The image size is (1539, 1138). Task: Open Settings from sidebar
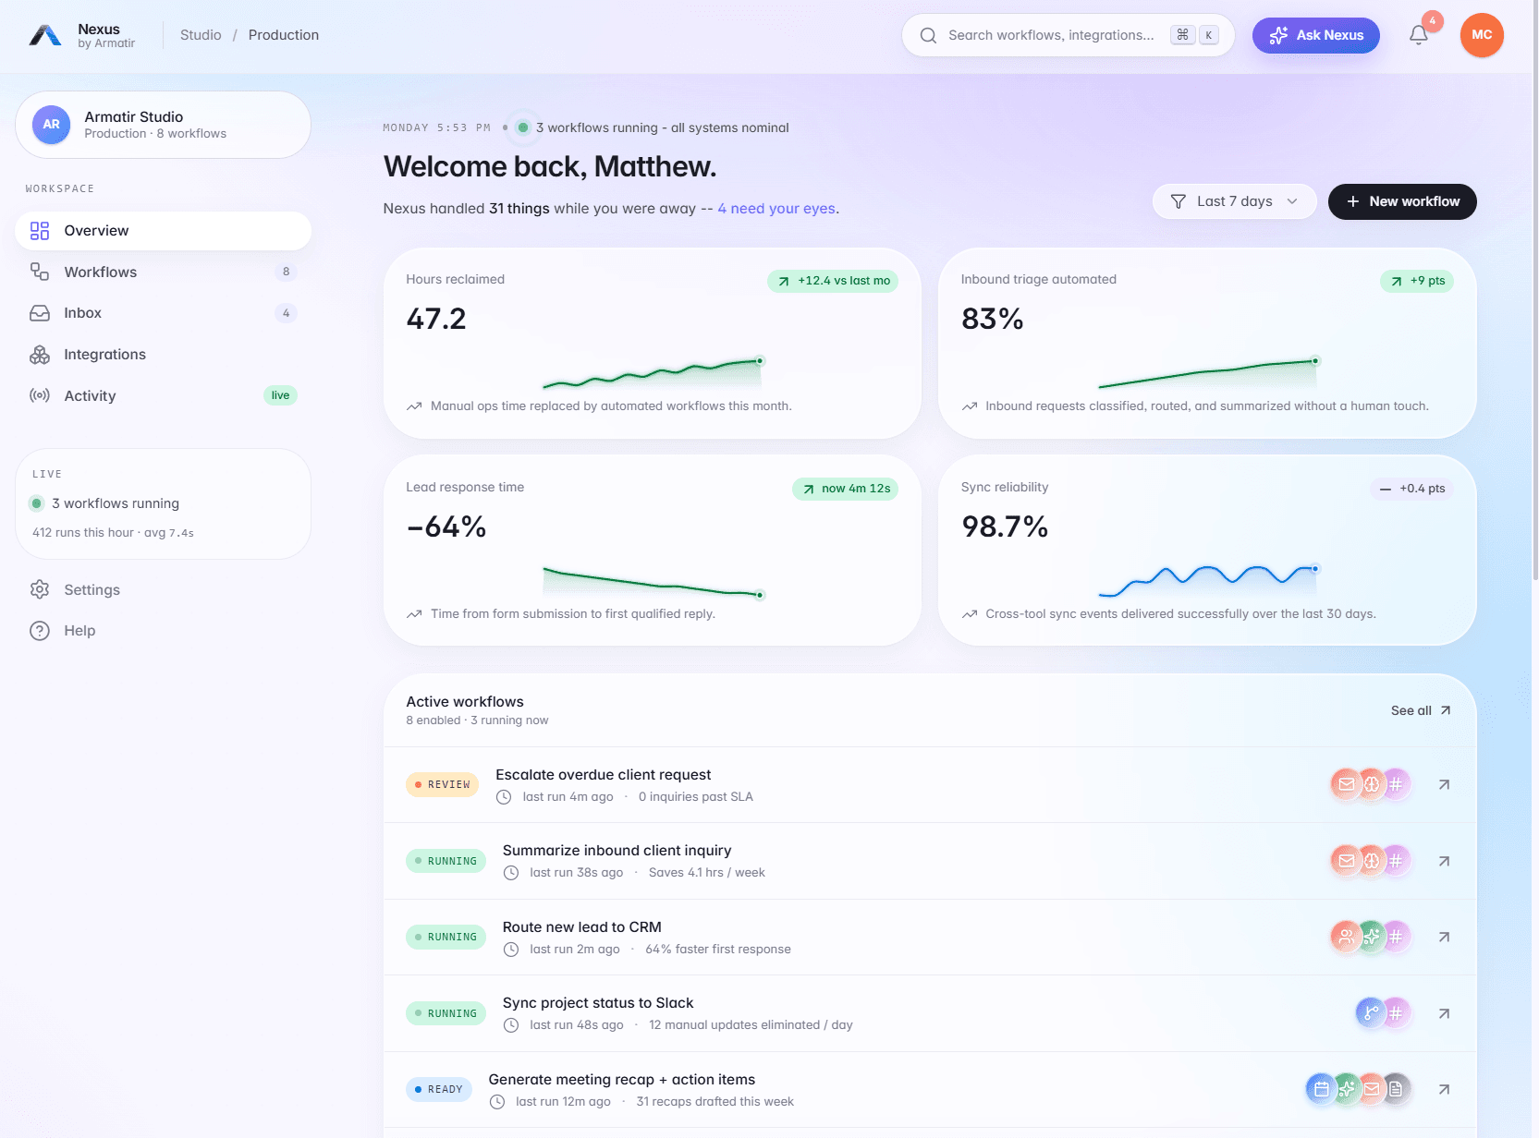tap(163, 589)
